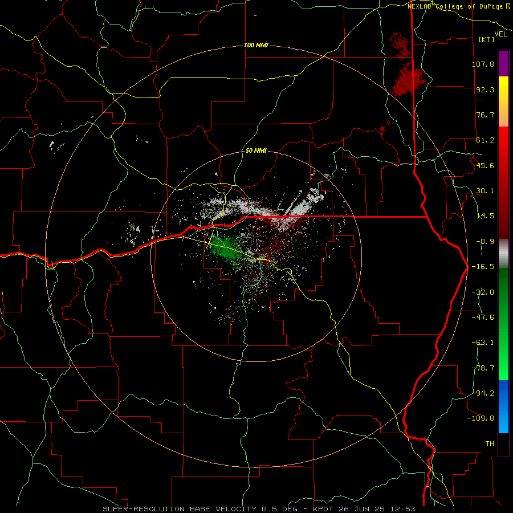Click the -16.5 value on velocity scale
The image size is (513, 513).
(483, 267)
